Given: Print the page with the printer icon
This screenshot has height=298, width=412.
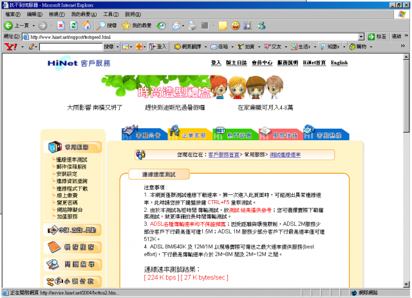Looking at the screenshot, I should pyautogui.click(x=192, y=26).
